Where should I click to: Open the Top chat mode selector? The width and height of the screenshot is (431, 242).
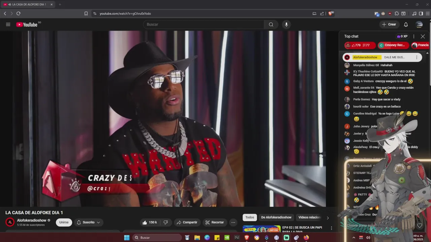click(351, 36)
